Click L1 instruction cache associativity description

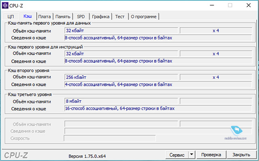[158, 61]
